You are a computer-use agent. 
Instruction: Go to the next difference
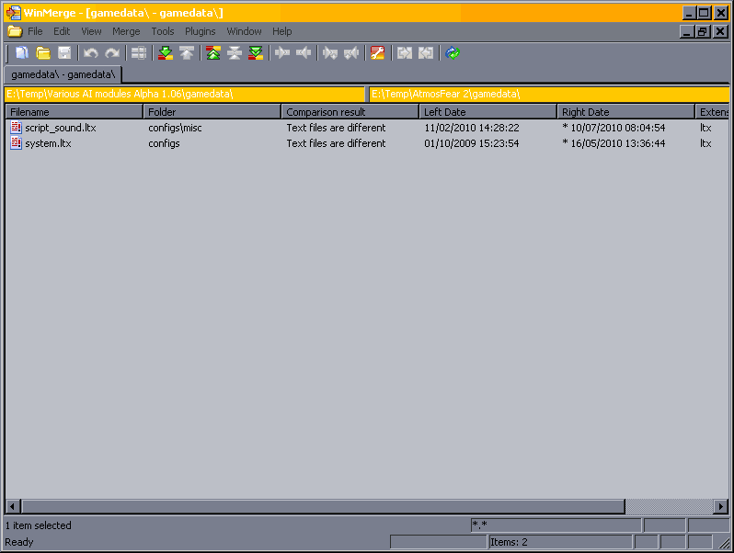click(x=166, y=53)
